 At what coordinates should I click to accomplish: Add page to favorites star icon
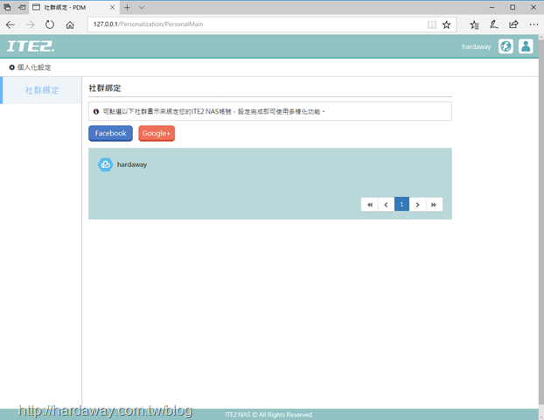[447, 24]
